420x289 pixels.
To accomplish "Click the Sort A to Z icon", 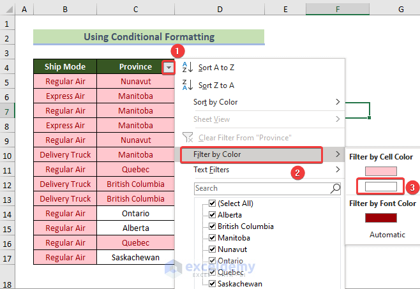I will click(x=188, y=68).
